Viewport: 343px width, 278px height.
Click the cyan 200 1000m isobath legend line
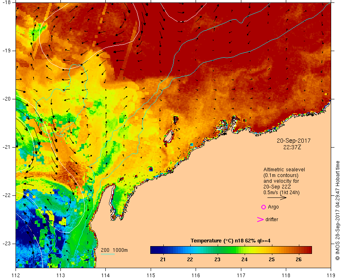pos(108,254)
